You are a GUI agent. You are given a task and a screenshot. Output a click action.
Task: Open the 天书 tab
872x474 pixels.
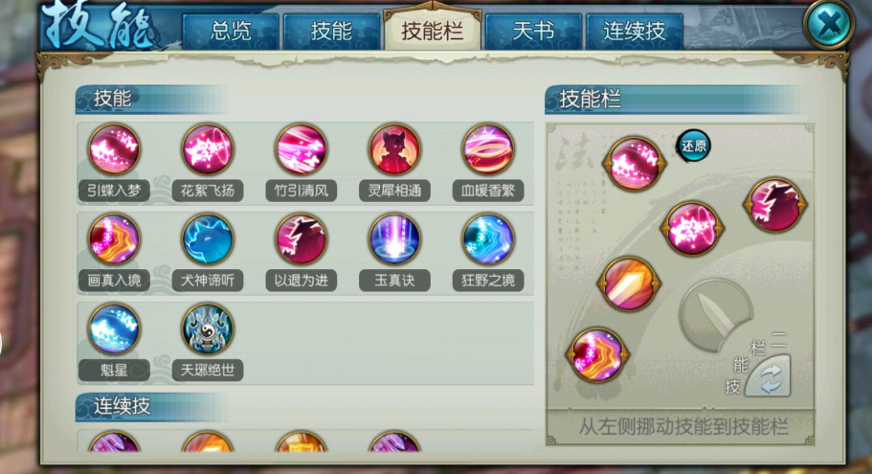[x=533, y=32]
